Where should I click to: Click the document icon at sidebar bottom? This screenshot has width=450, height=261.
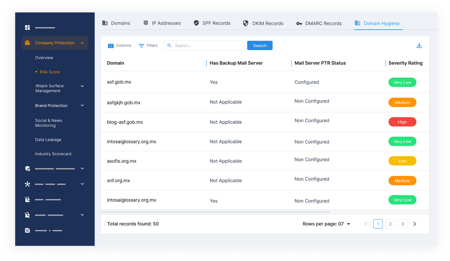point(28,230)
